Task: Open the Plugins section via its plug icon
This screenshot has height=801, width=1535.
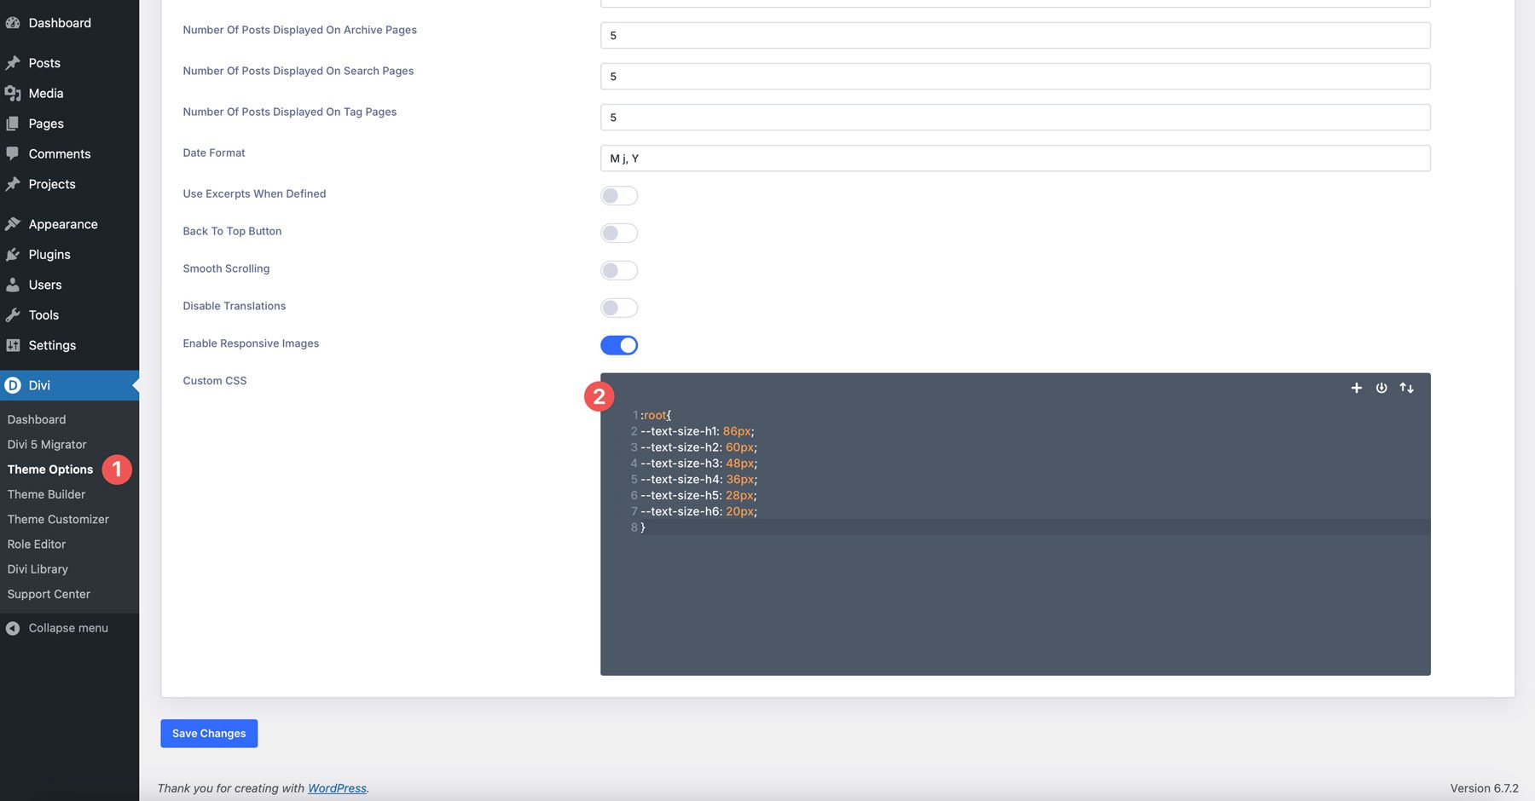Action: click(x=12, y=254)
